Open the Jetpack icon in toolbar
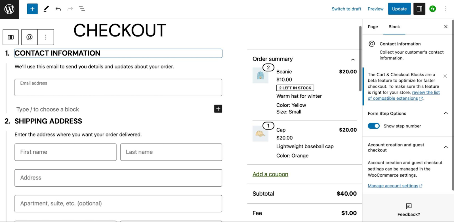Screen dimensions: 454x222 tap(432, 9)
